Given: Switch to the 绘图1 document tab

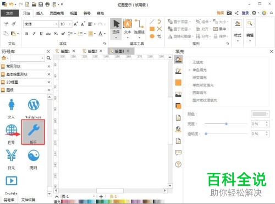Looking at the screenshot, I should (x=65, y=51).
